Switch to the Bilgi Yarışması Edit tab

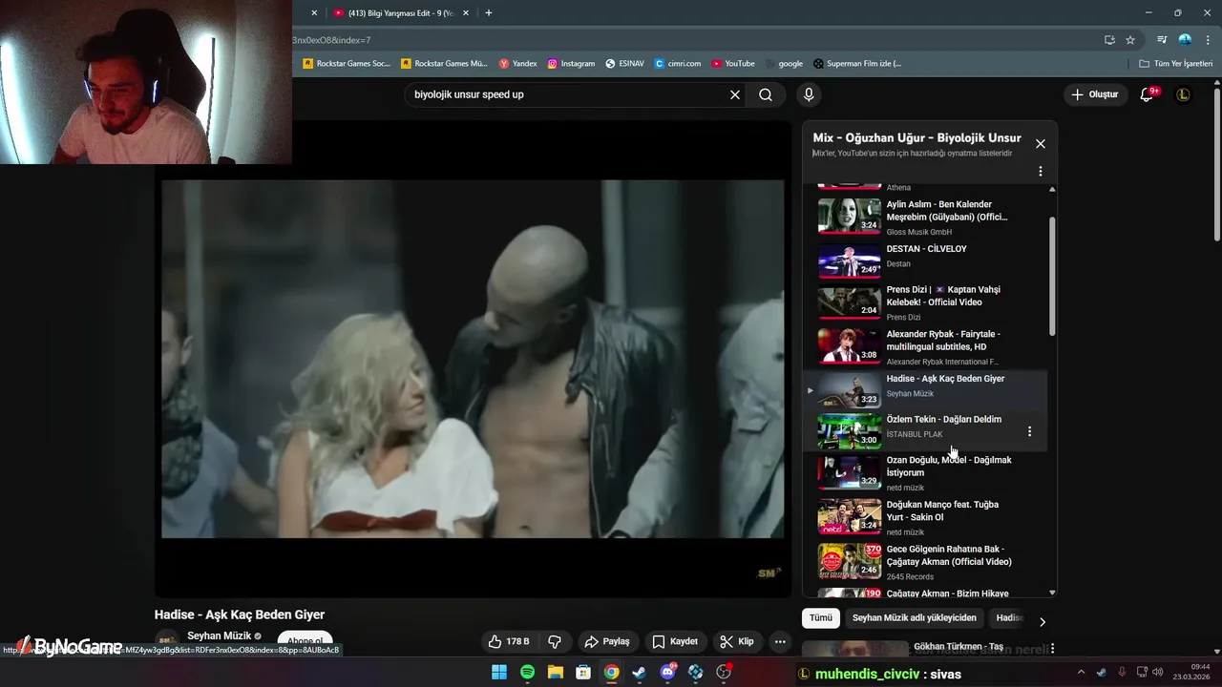[x=399, y=13]
